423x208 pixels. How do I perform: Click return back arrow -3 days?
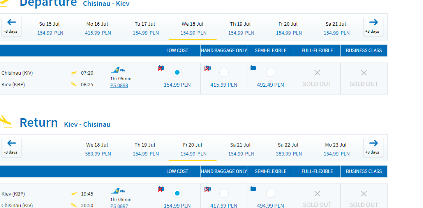[12, 147]
